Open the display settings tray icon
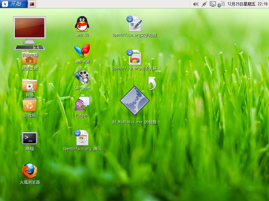Image resolution: width=269 pixels, height=201 pixels. pyautogui.click(x=213, y=4)
